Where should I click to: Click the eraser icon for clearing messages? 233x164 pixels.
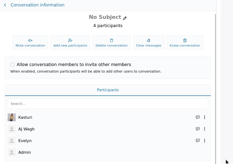pos(149,40)
